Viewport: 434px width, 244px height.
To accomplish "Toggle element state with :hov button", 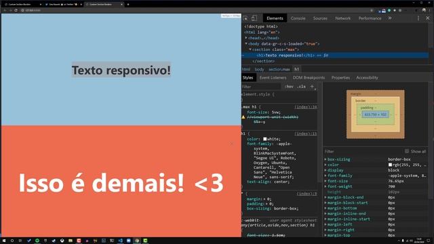I will click(x=289, y=87).
